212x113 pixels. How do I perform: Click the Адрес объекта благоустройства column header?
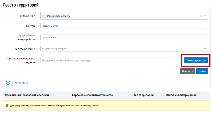click(92, 95)
